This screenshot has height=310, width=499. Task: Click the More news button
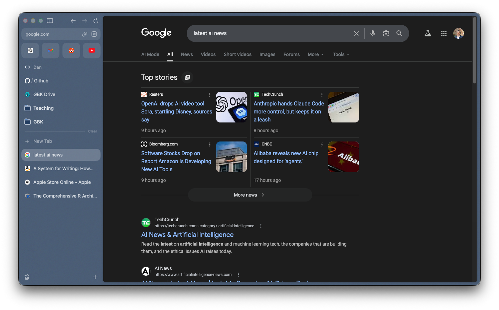[250, 195]
